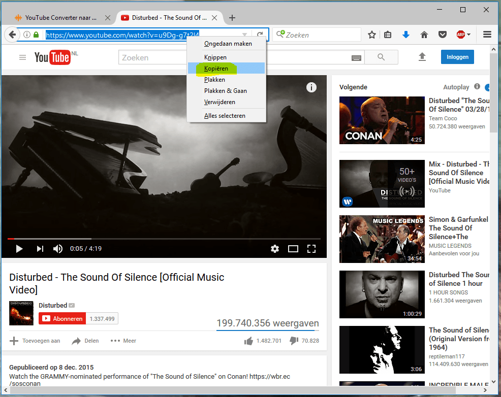Screen dimensions: 501x397
Task: Open Disturbed Sound of Silence 1 hour thumbnail
Action: 382,294
